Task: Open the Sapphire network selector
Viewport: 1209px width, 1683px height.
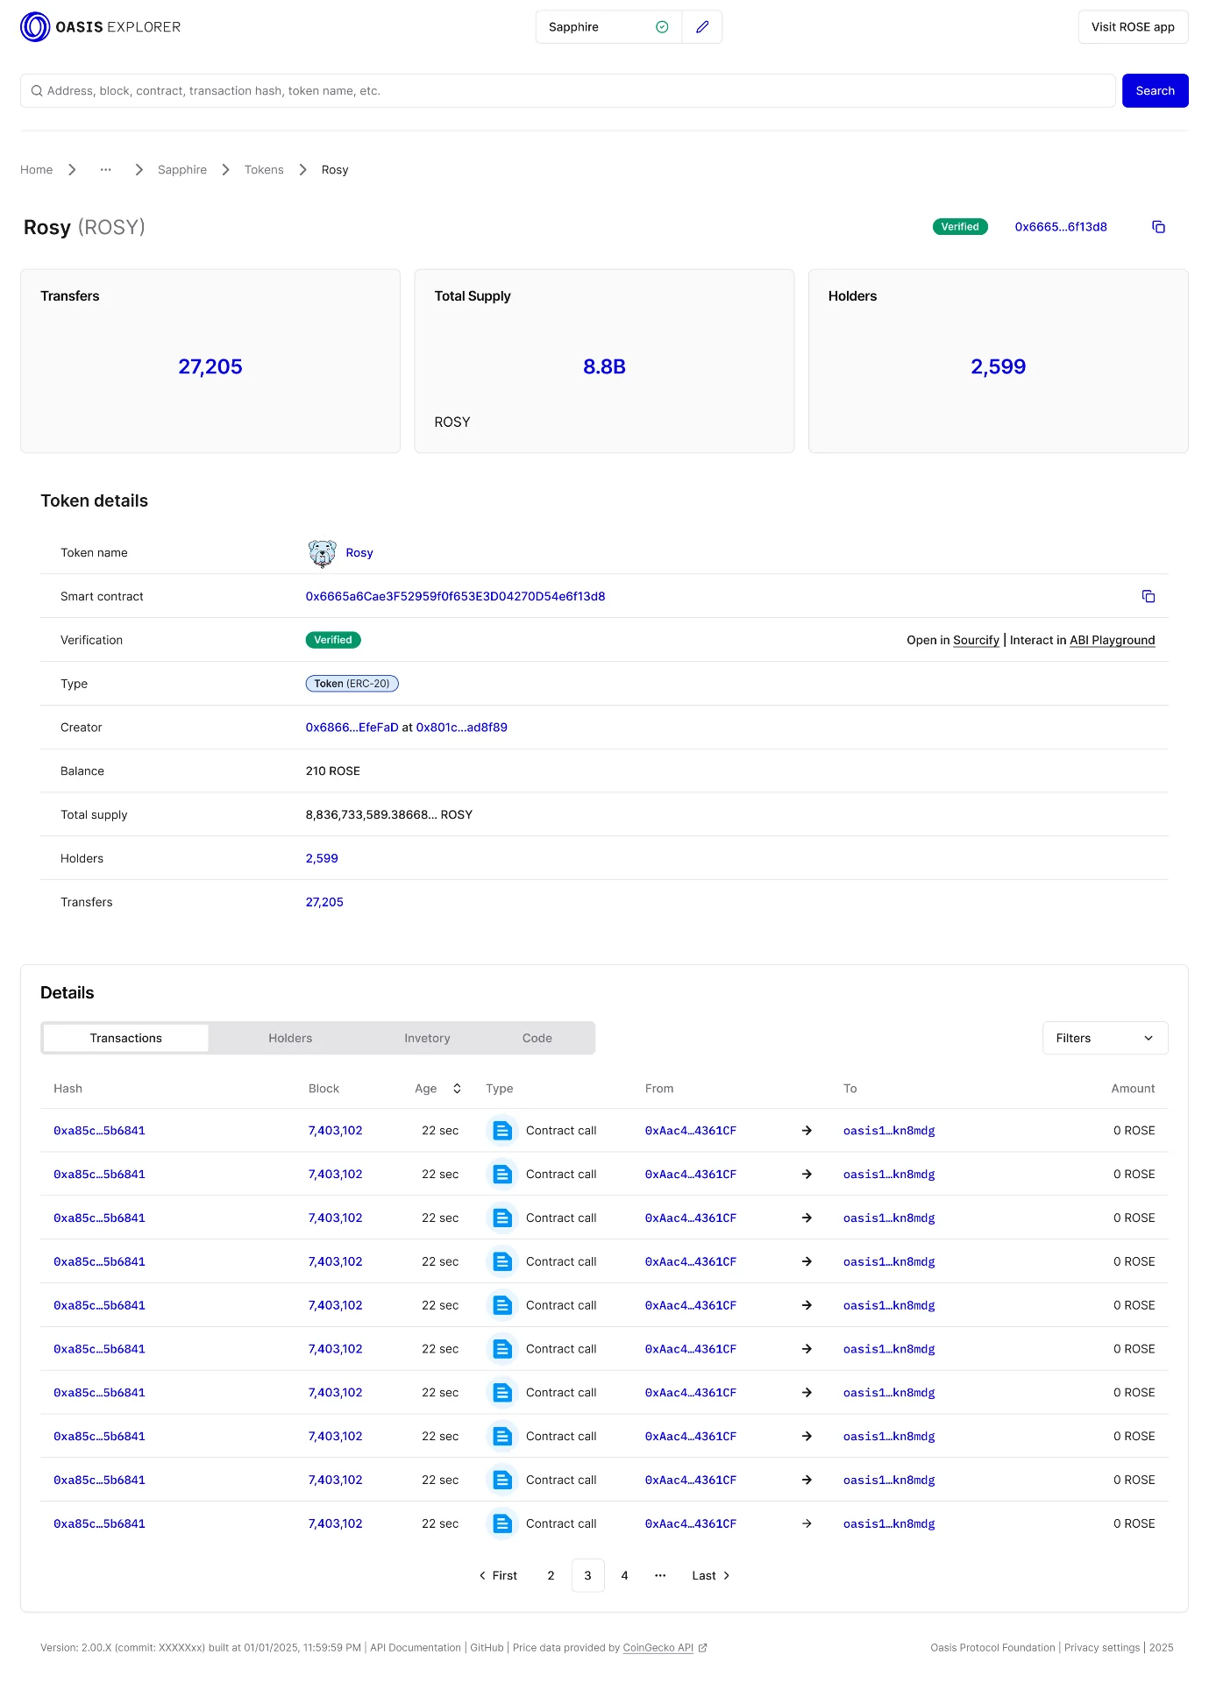Action: pyautogui.click(x=608, y=27)
